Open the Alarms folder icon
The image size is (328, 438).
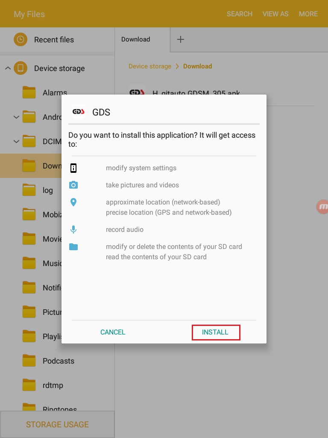click(29, 92)
